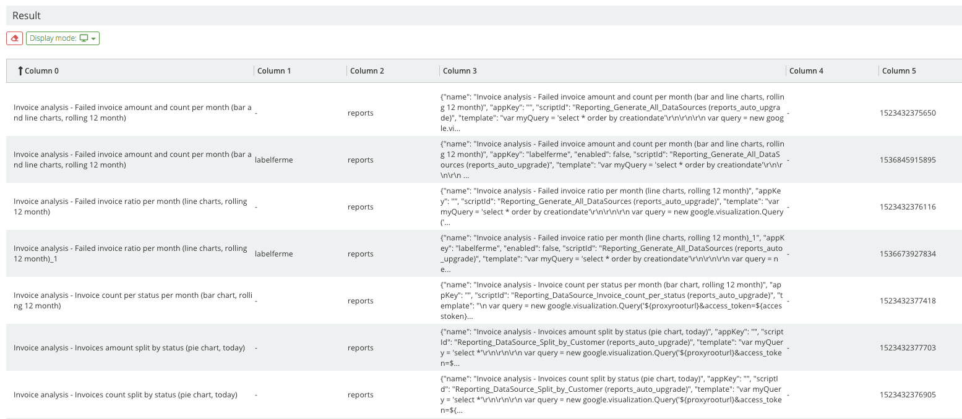Click the reports cell in the first row
Viewport: 962px width, 419px height.
(360, 112)
